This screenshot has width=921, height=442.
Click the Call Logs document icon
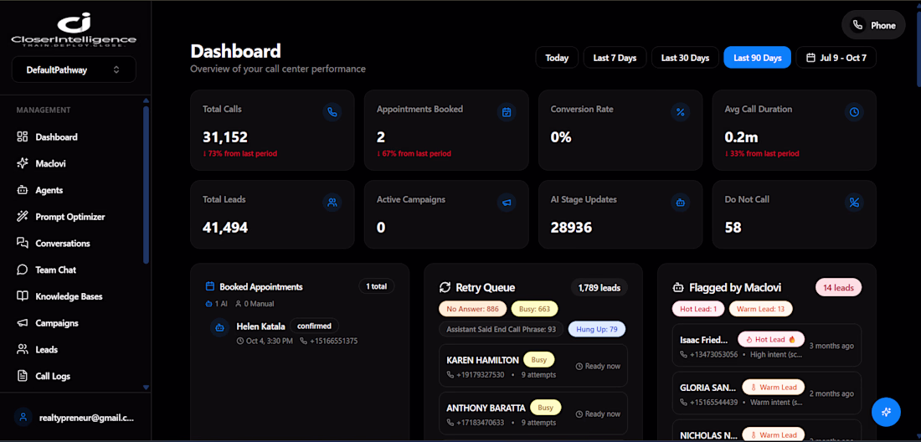pyautogui.click(x=23, y=376)
